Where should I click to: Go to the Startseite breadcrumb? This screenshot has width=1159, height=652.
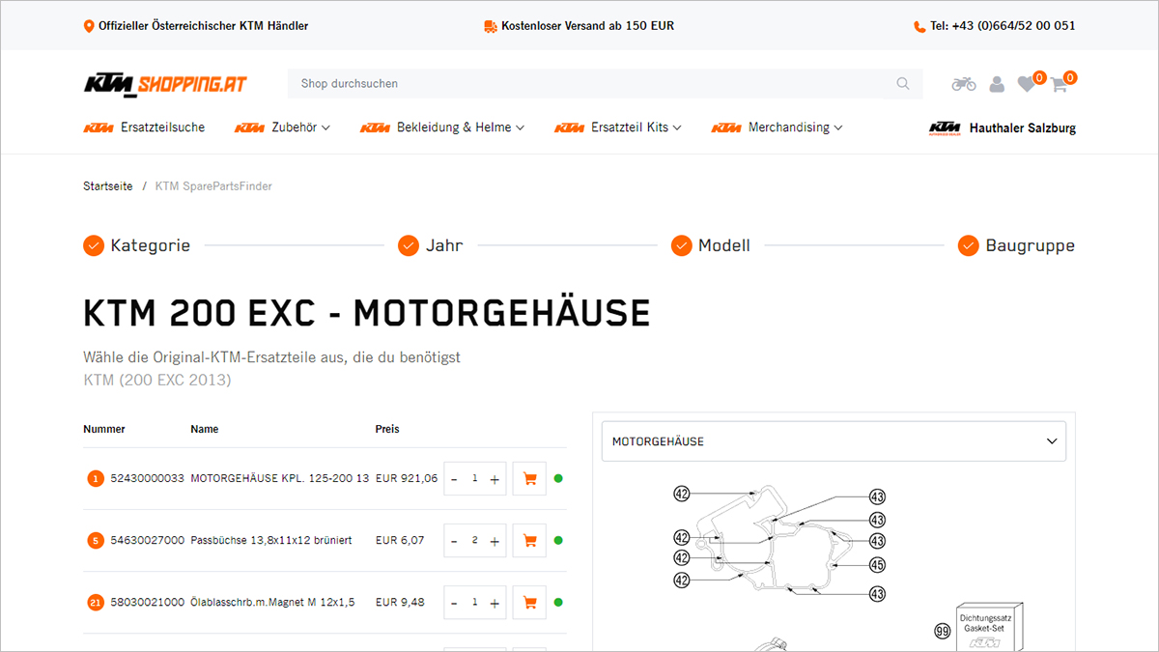coord(108,186)
